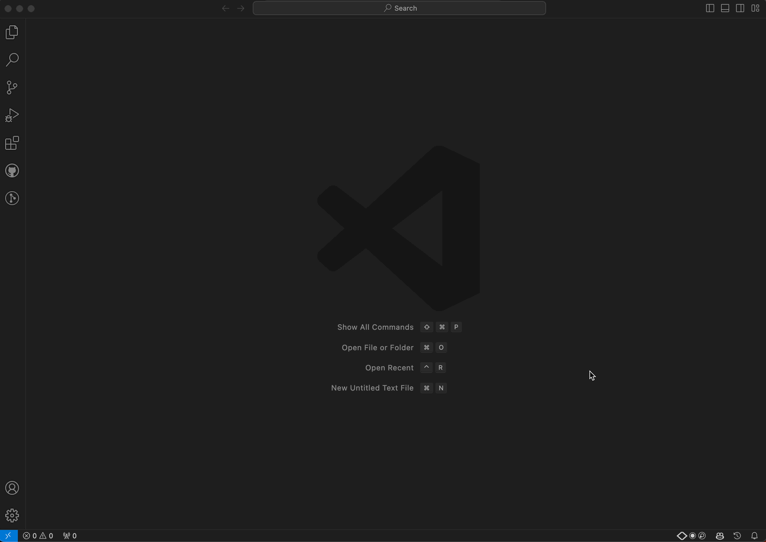Viewport: 766px width, 542px height.
Task: Open the git branch circle icon view
Action: (x=12, y=198)
